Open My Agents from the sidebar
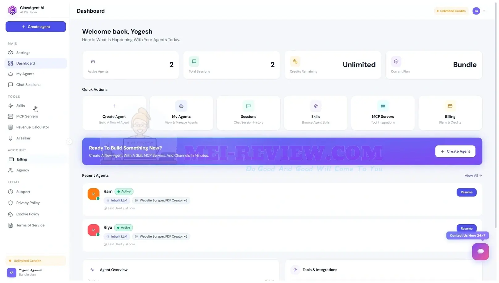The height and width of the screenshot is (283, 499). tap(36, 74)
